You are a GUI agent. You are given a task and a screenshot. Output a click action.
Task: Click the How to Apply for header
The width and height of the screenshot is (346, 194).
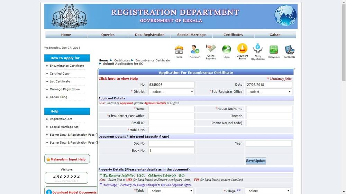pos(67,58)
